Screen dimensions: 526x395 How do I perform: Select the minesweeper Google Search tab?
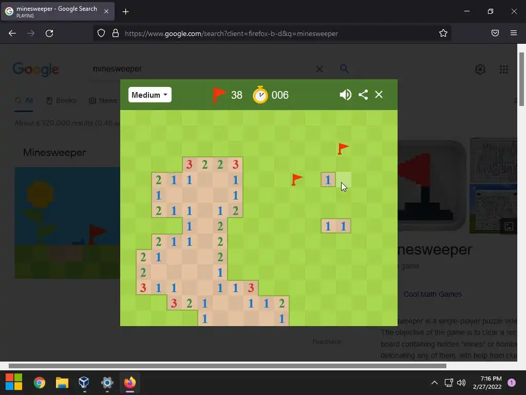[58, 11]
